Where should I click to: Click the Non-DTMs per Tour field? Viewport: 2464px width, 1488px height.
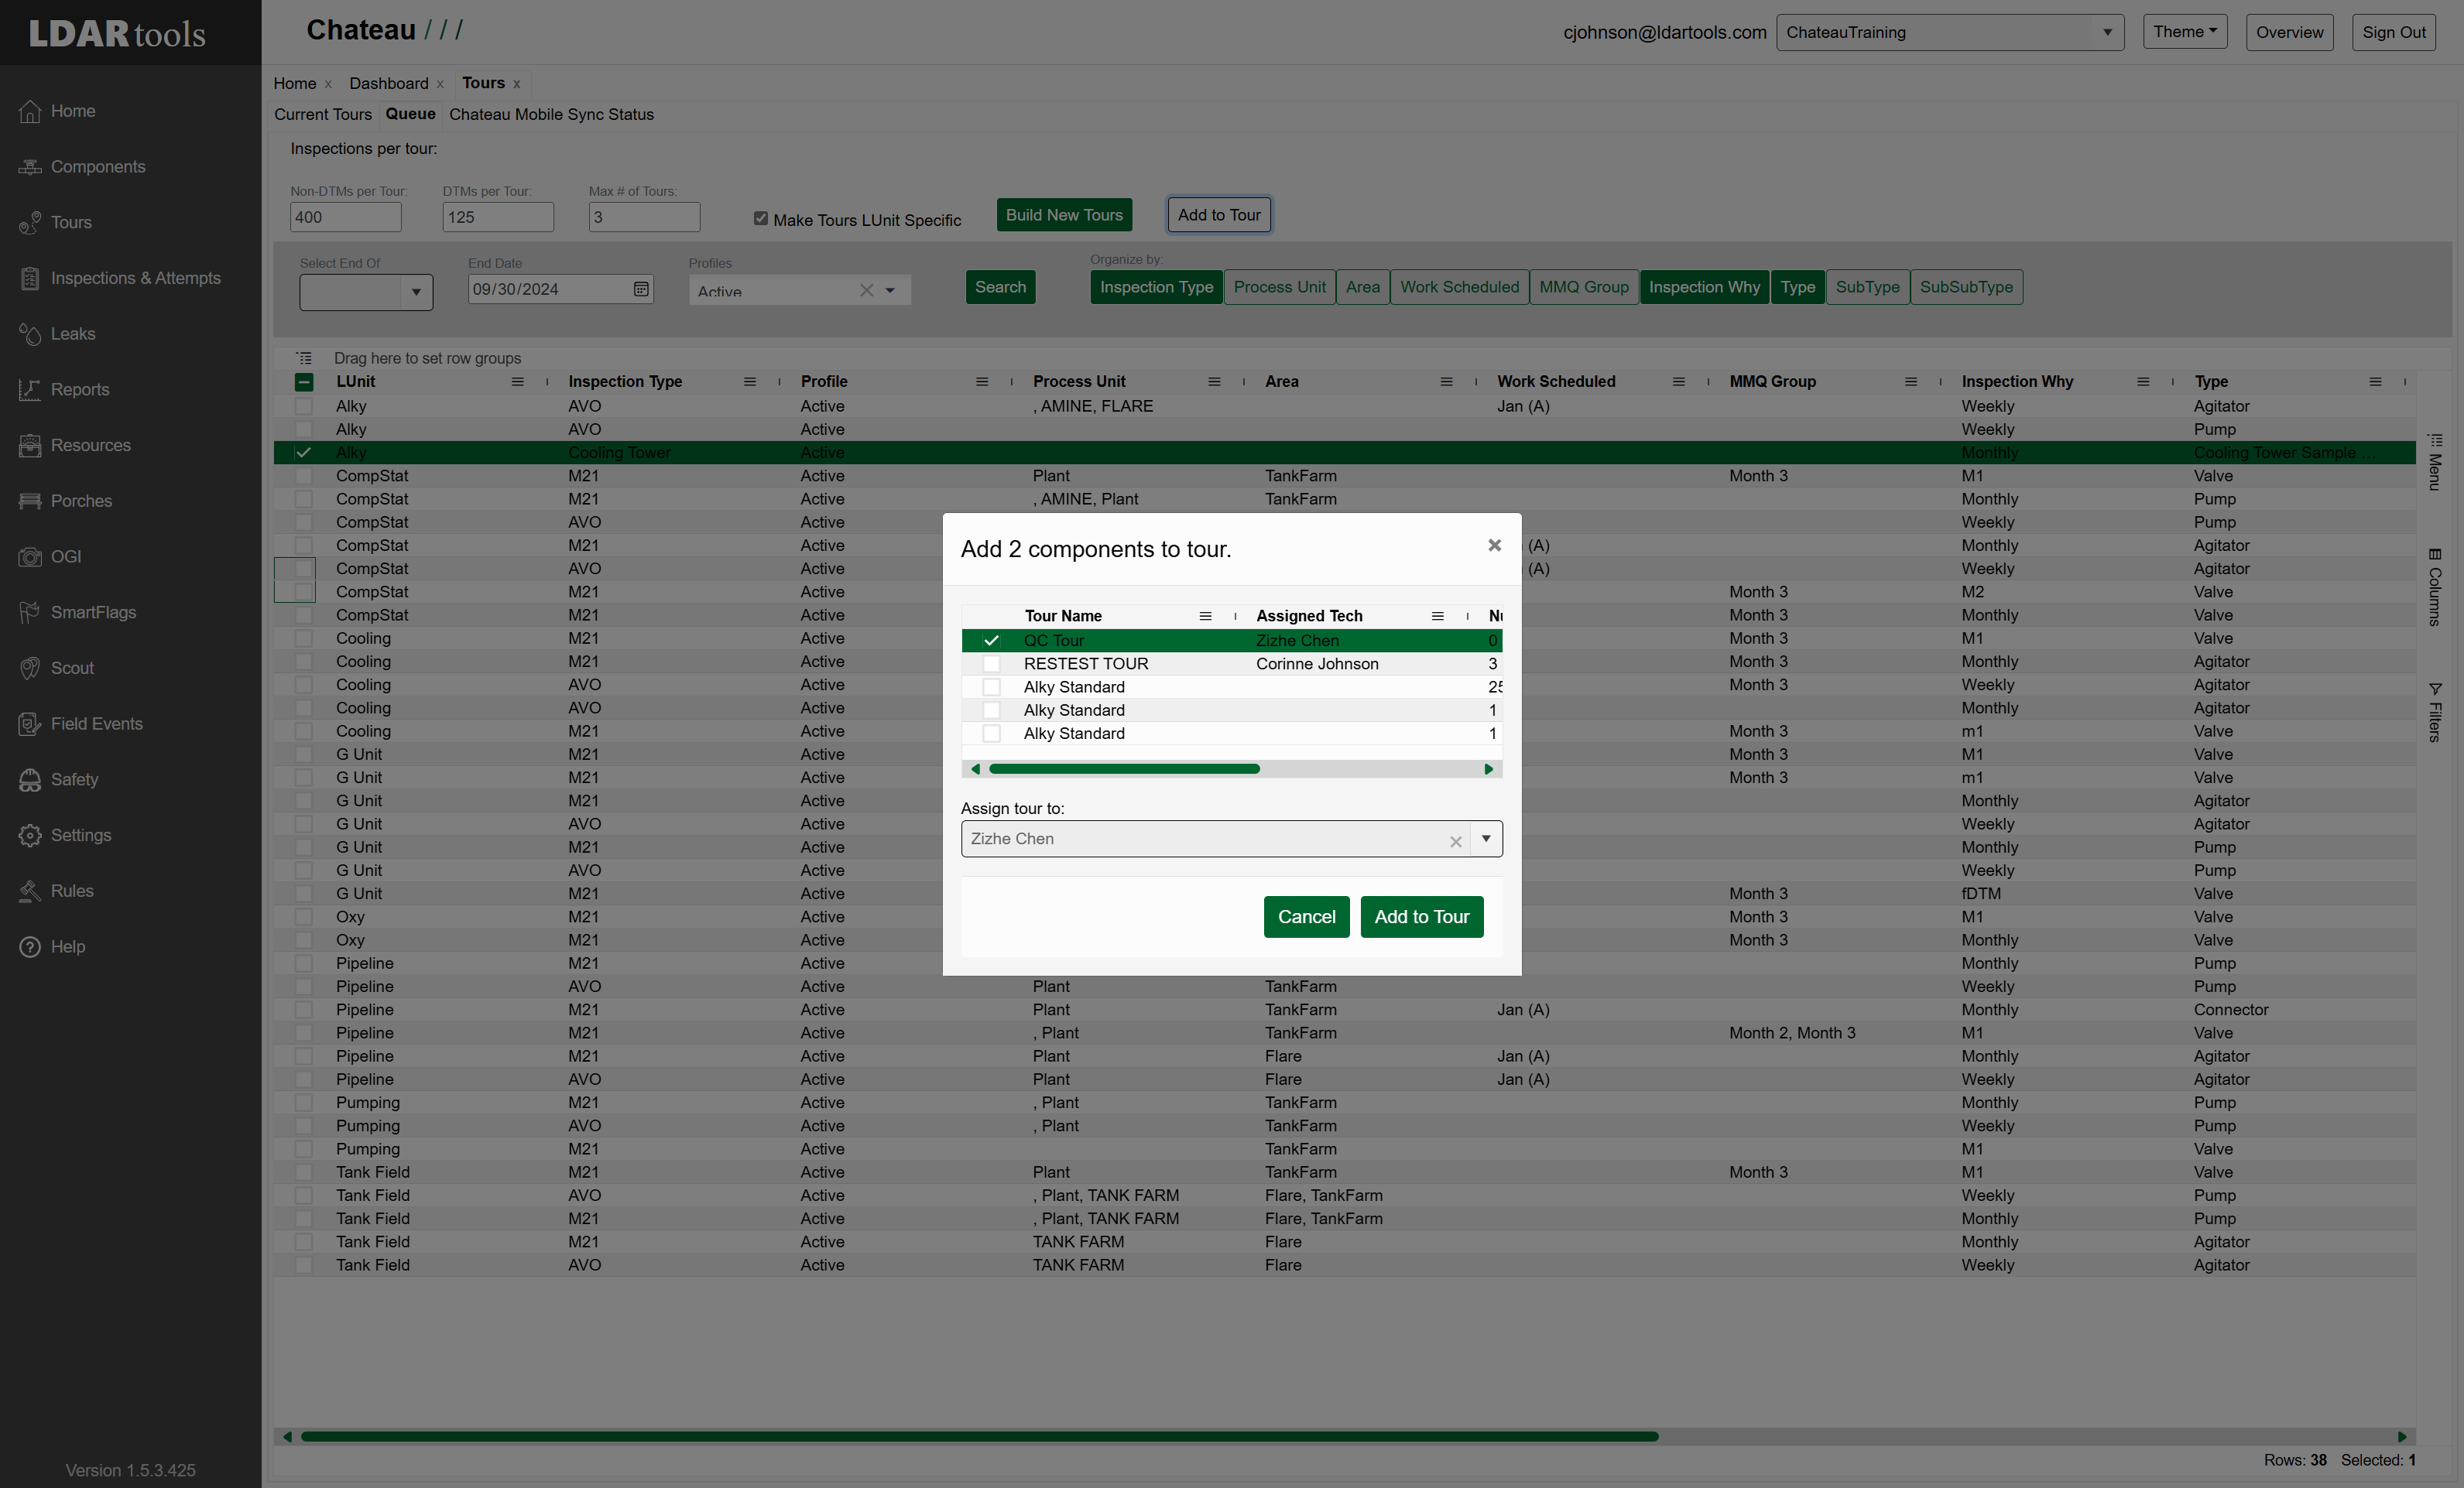coord(346,217)
